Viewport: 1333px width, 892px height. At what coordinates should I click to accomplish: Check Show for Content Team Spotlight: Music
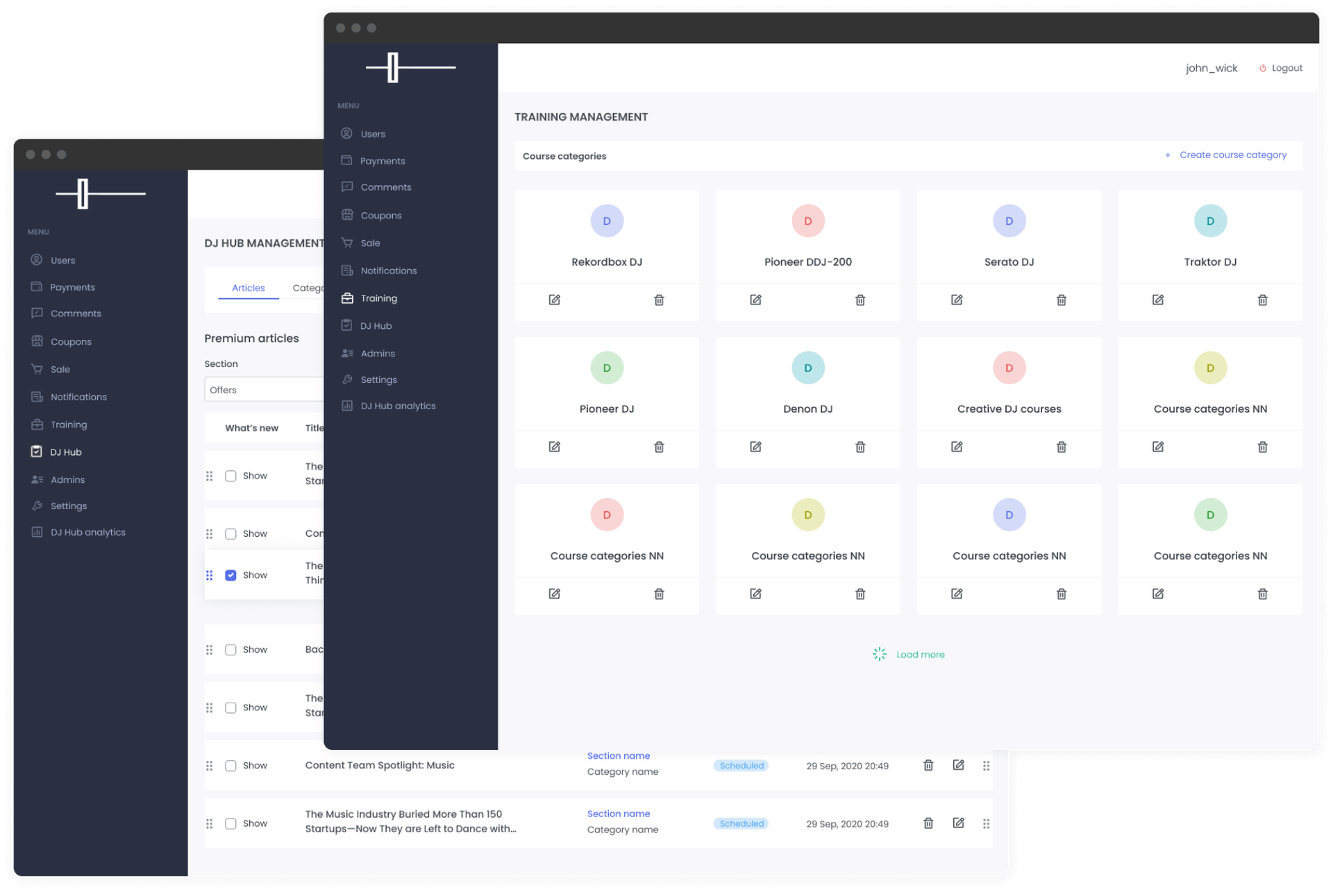click(230, 766)
